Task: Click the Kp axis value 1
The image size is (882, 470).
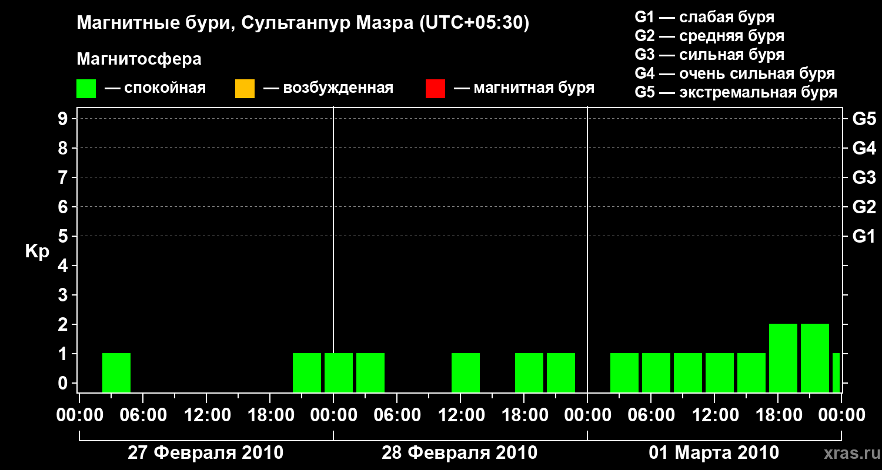Action: pyautogui.click(x=64, y=354)
